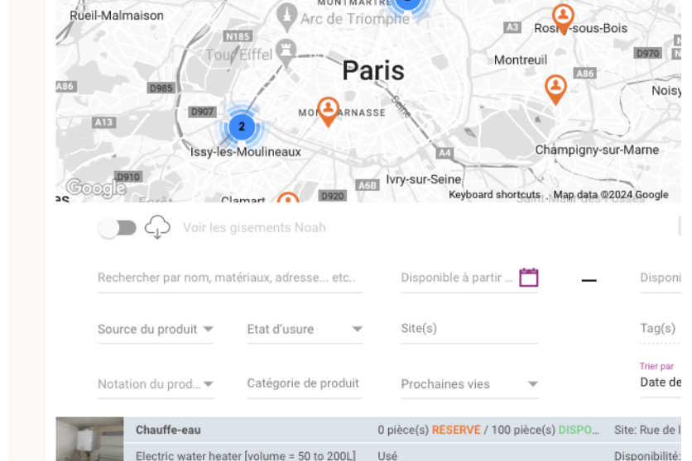Click the Voir les gisements Noah label
Image resolution: width=692 pixels, height=461 pixels.
pos(254,228)
